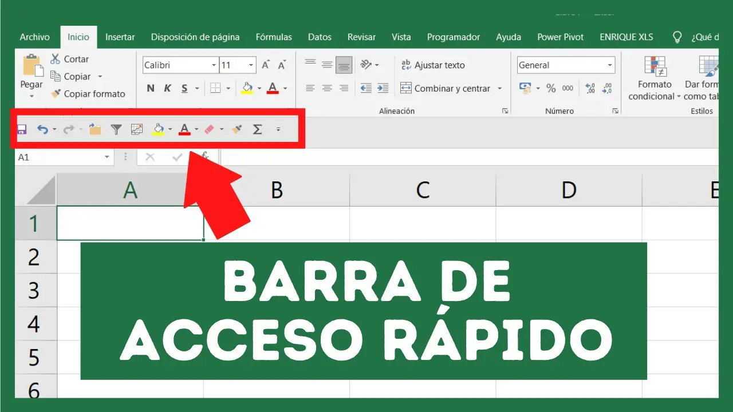Click the fx insert function icon
Image resolution: width=733 pixels, height=412 pixels.
[x=204, y=156]
